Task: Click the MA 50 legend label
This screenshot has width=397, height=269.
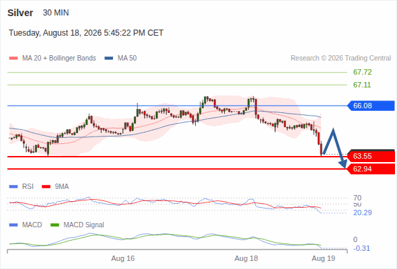Action: tap(127, 59)
